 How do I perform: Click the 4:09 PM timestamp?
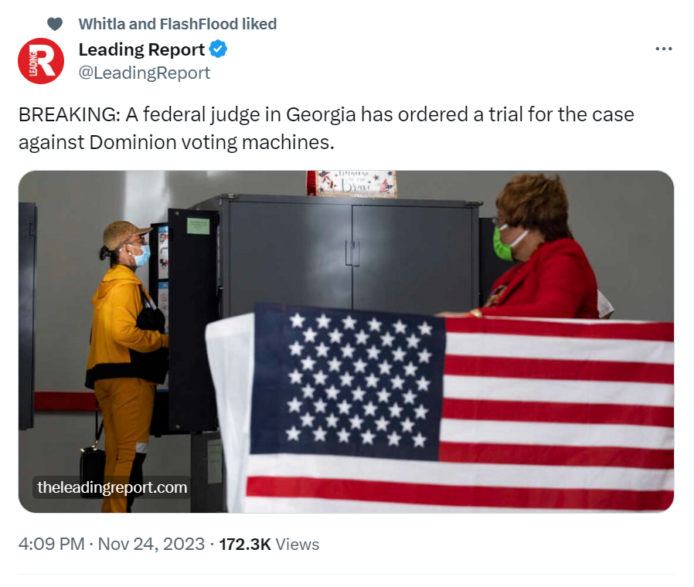pos(51,544)
